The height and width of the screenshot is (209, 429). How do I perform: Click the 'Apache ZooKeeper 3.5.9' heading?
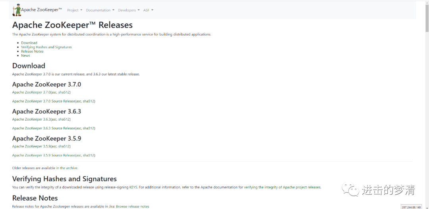tap(46, 138)
